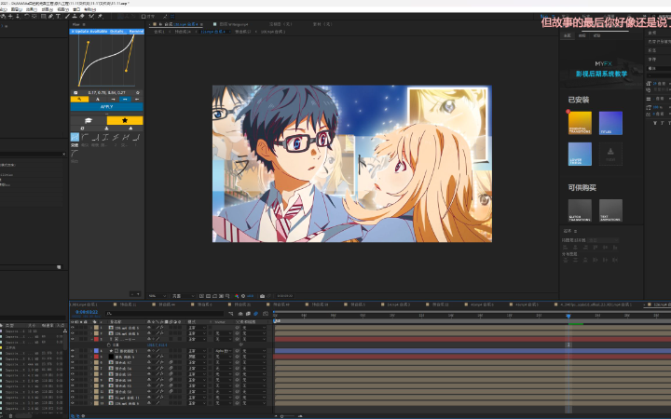The width and height of the screenshot is (671, 419).
Task: Click the graduation cap icon in Flow panel
Action: (89, 120)
